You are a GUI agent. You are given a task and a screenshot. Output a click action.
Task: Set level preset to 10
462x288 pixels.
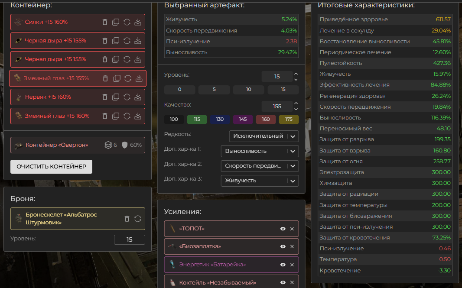(248, 90)
